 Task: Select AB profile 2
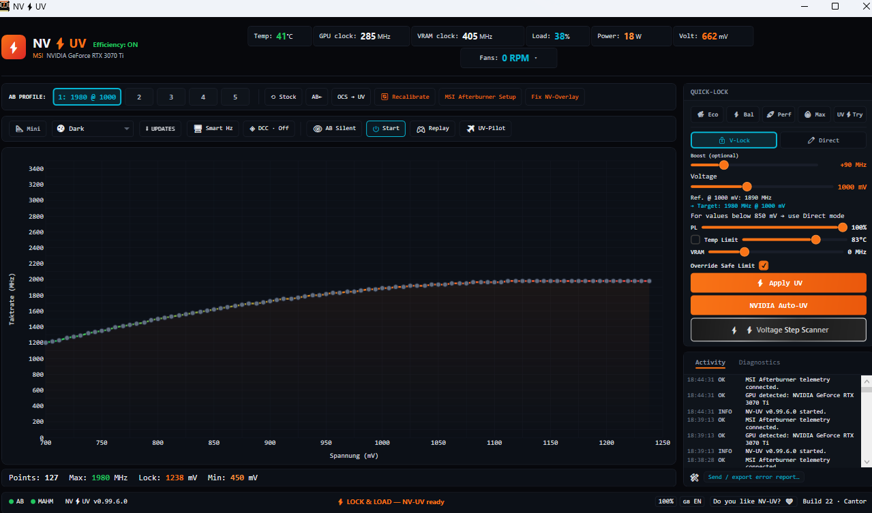click(139, 97)
